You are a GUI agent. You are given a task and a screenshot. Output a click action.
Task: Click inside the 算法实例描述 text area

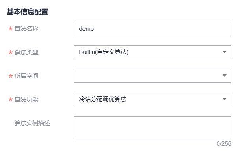152,128
